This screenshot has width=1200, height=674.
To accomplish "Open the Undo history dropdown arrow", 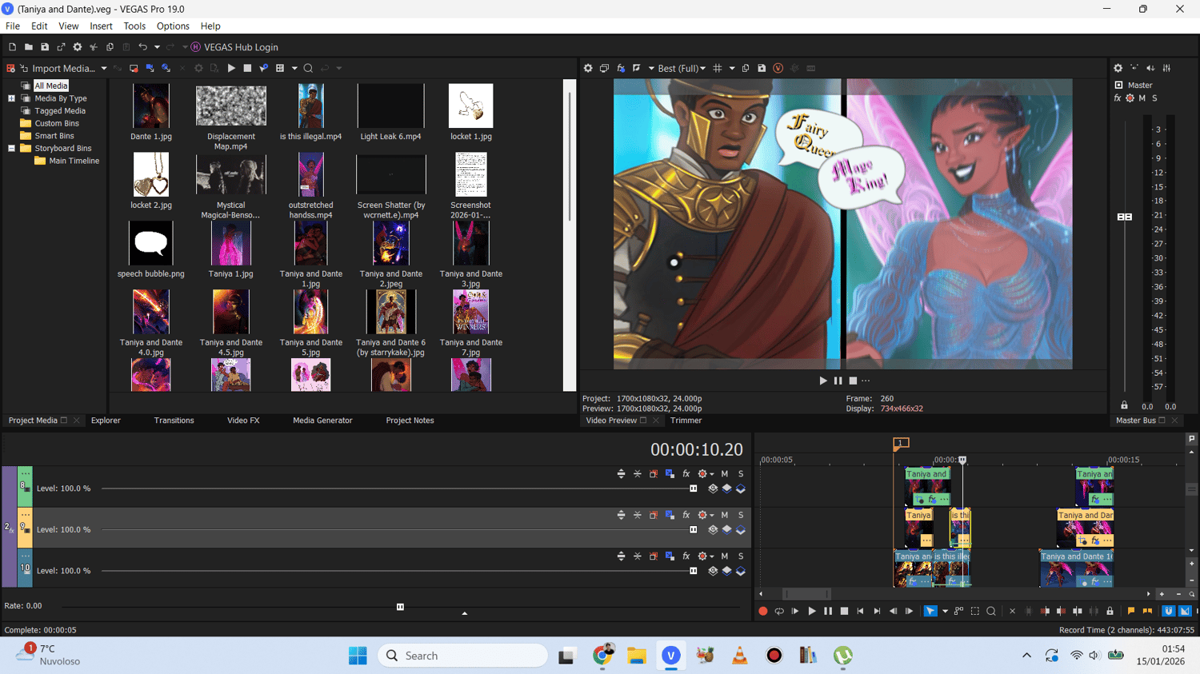I will [x=157, y=47].
